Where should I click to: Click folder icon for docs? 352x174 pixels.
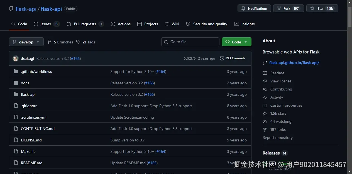16,83
